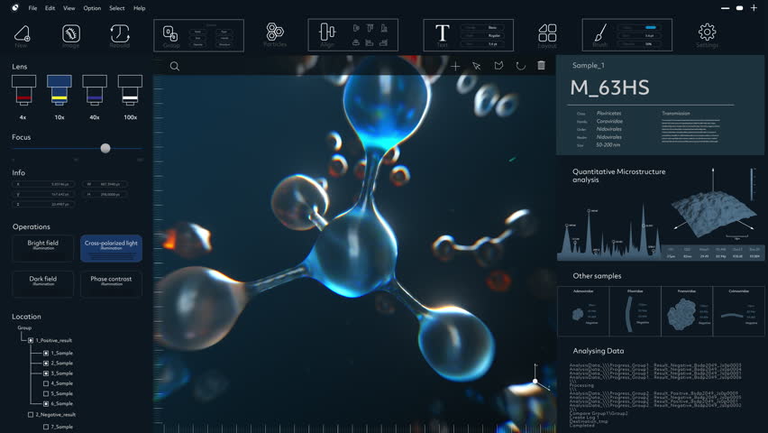This screenshot has height=433, width=768.
Task: Click the polygon selection icon above viewport
Action: pos(498,66)
